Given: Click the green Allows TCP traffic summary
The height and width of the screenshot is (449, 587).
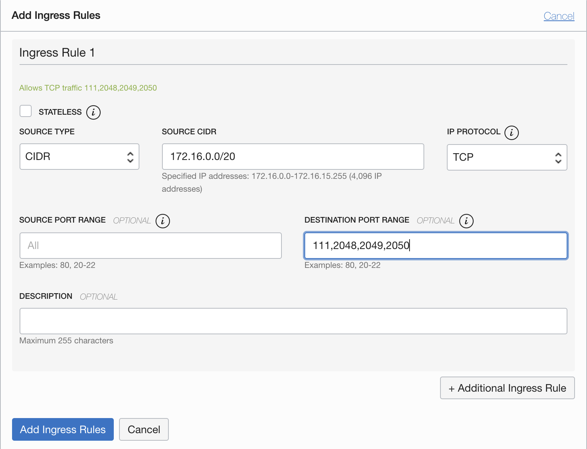Looking at the screenshot, I should tap(88, 88).
